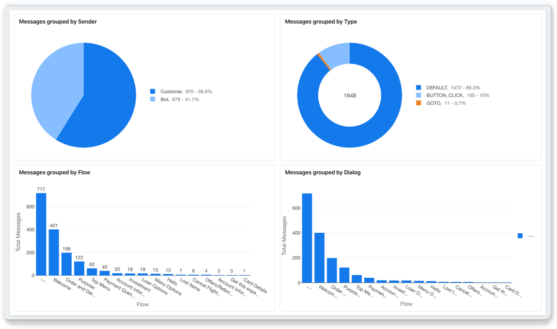Screen dimensions: 557x329
Task: Click the BUTTON_CLICK legend square
Action: (418, 95)
